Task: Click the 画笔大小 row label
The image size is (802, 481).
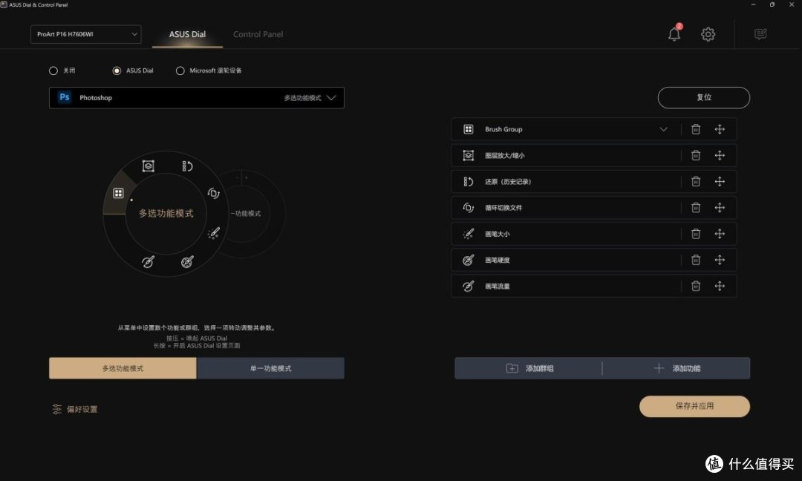Action: tap(497, 234)
